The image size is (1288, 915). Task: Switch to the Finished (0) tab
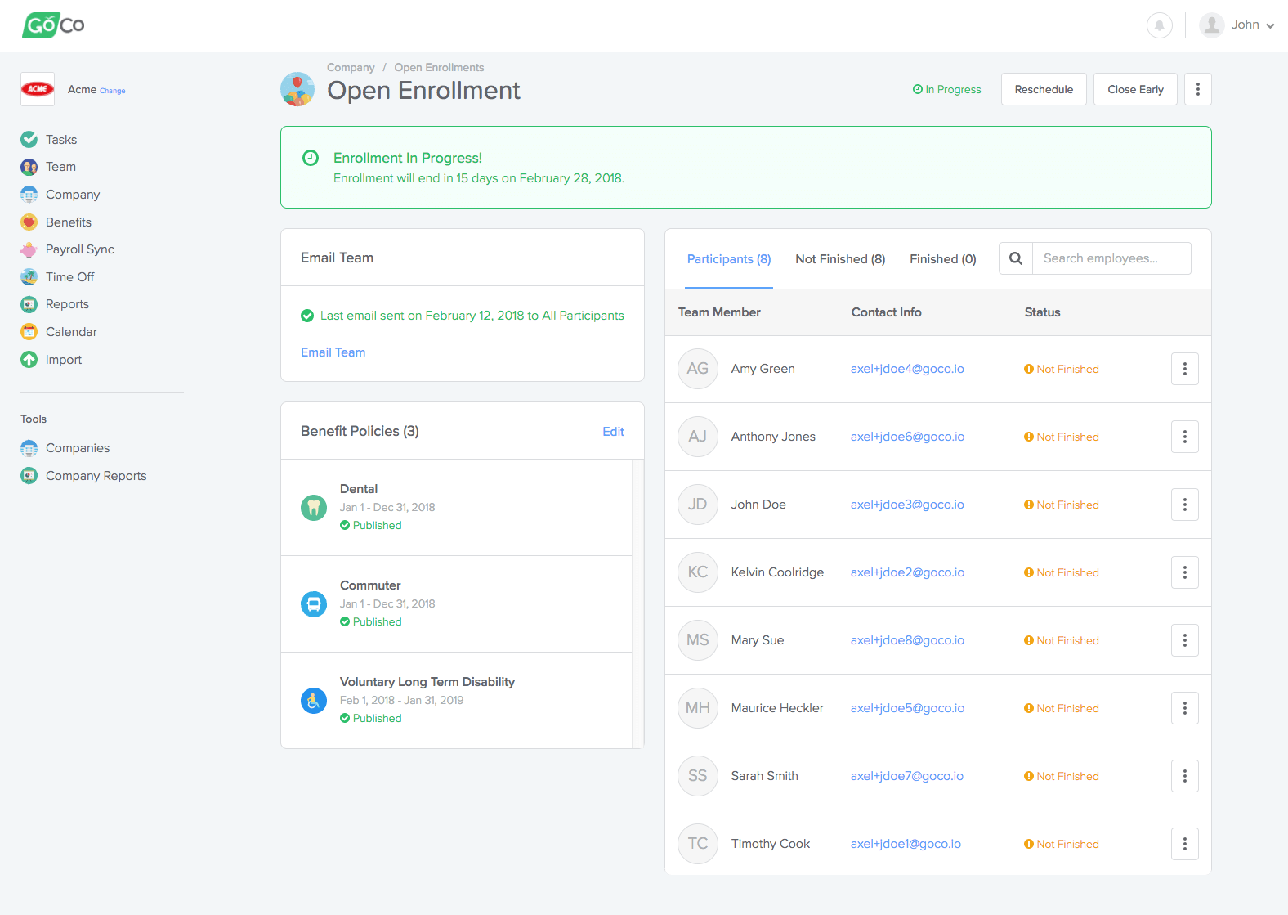pos(942,259)
